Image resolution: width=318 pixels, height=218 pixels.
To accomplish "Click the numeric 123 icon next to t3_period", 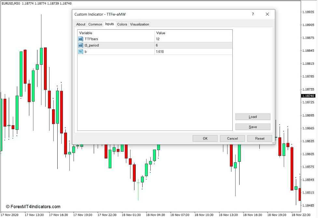I will coord(80,45).
